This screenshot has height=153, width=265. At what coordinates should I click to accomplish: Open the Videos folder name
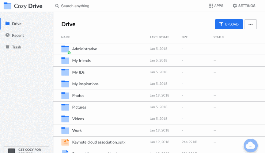[78, 119]
